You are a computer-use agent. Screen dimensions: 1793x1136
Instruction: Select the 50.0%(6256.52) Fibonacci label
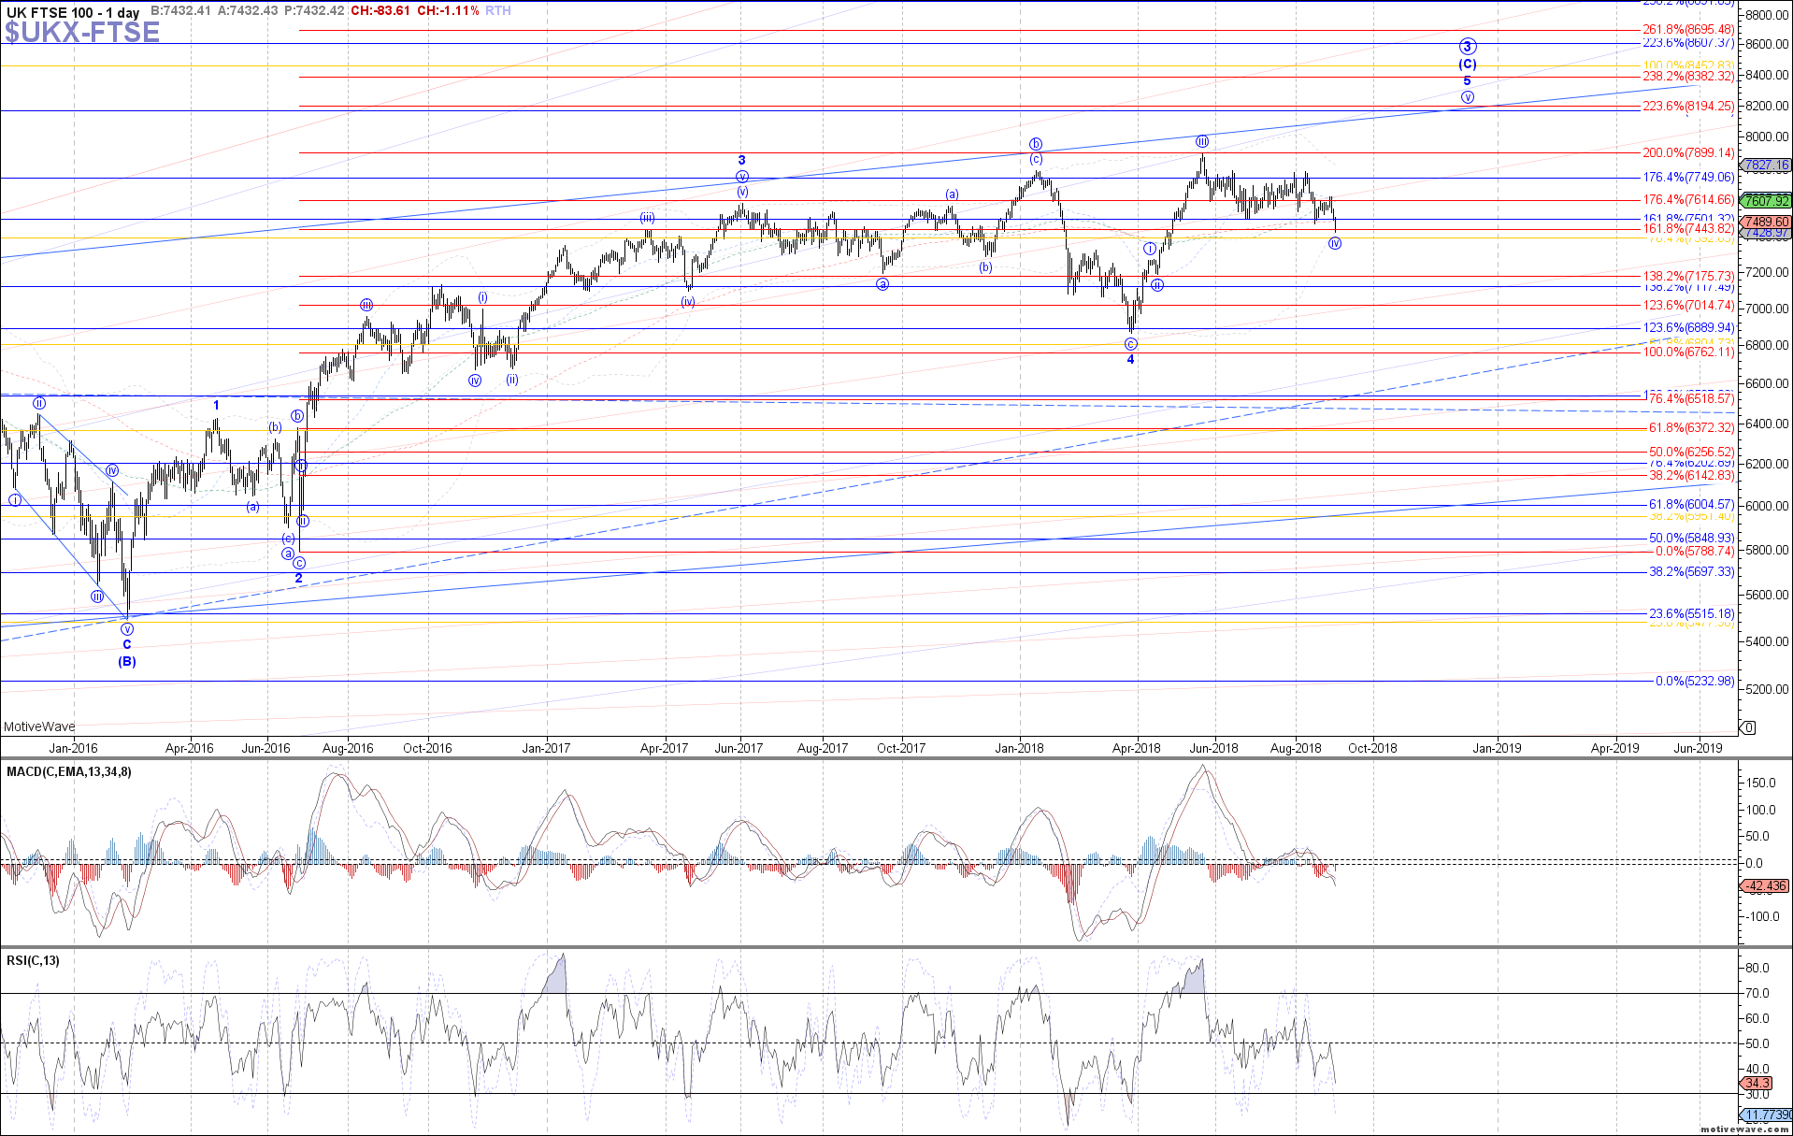(1691, 452)
